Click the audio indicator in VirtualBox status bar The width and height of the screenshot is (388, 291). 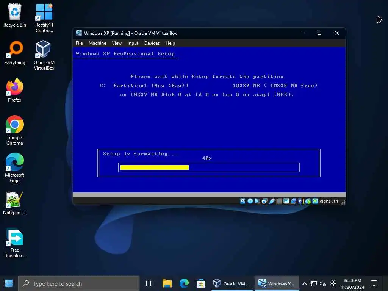coord(257,201)
